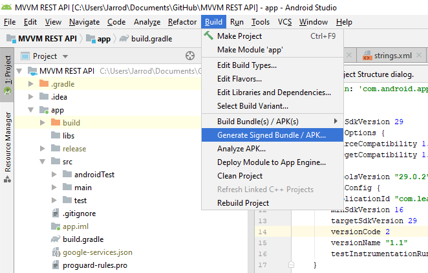
Task: Click the locate/scroll-from-source crosshair icon
Action: [x=190, y=56]
